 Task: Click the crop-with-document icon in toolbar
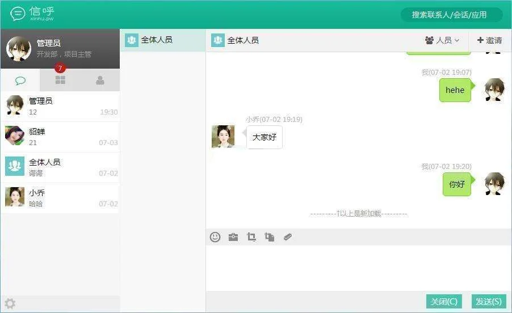(x=270, y=237)
